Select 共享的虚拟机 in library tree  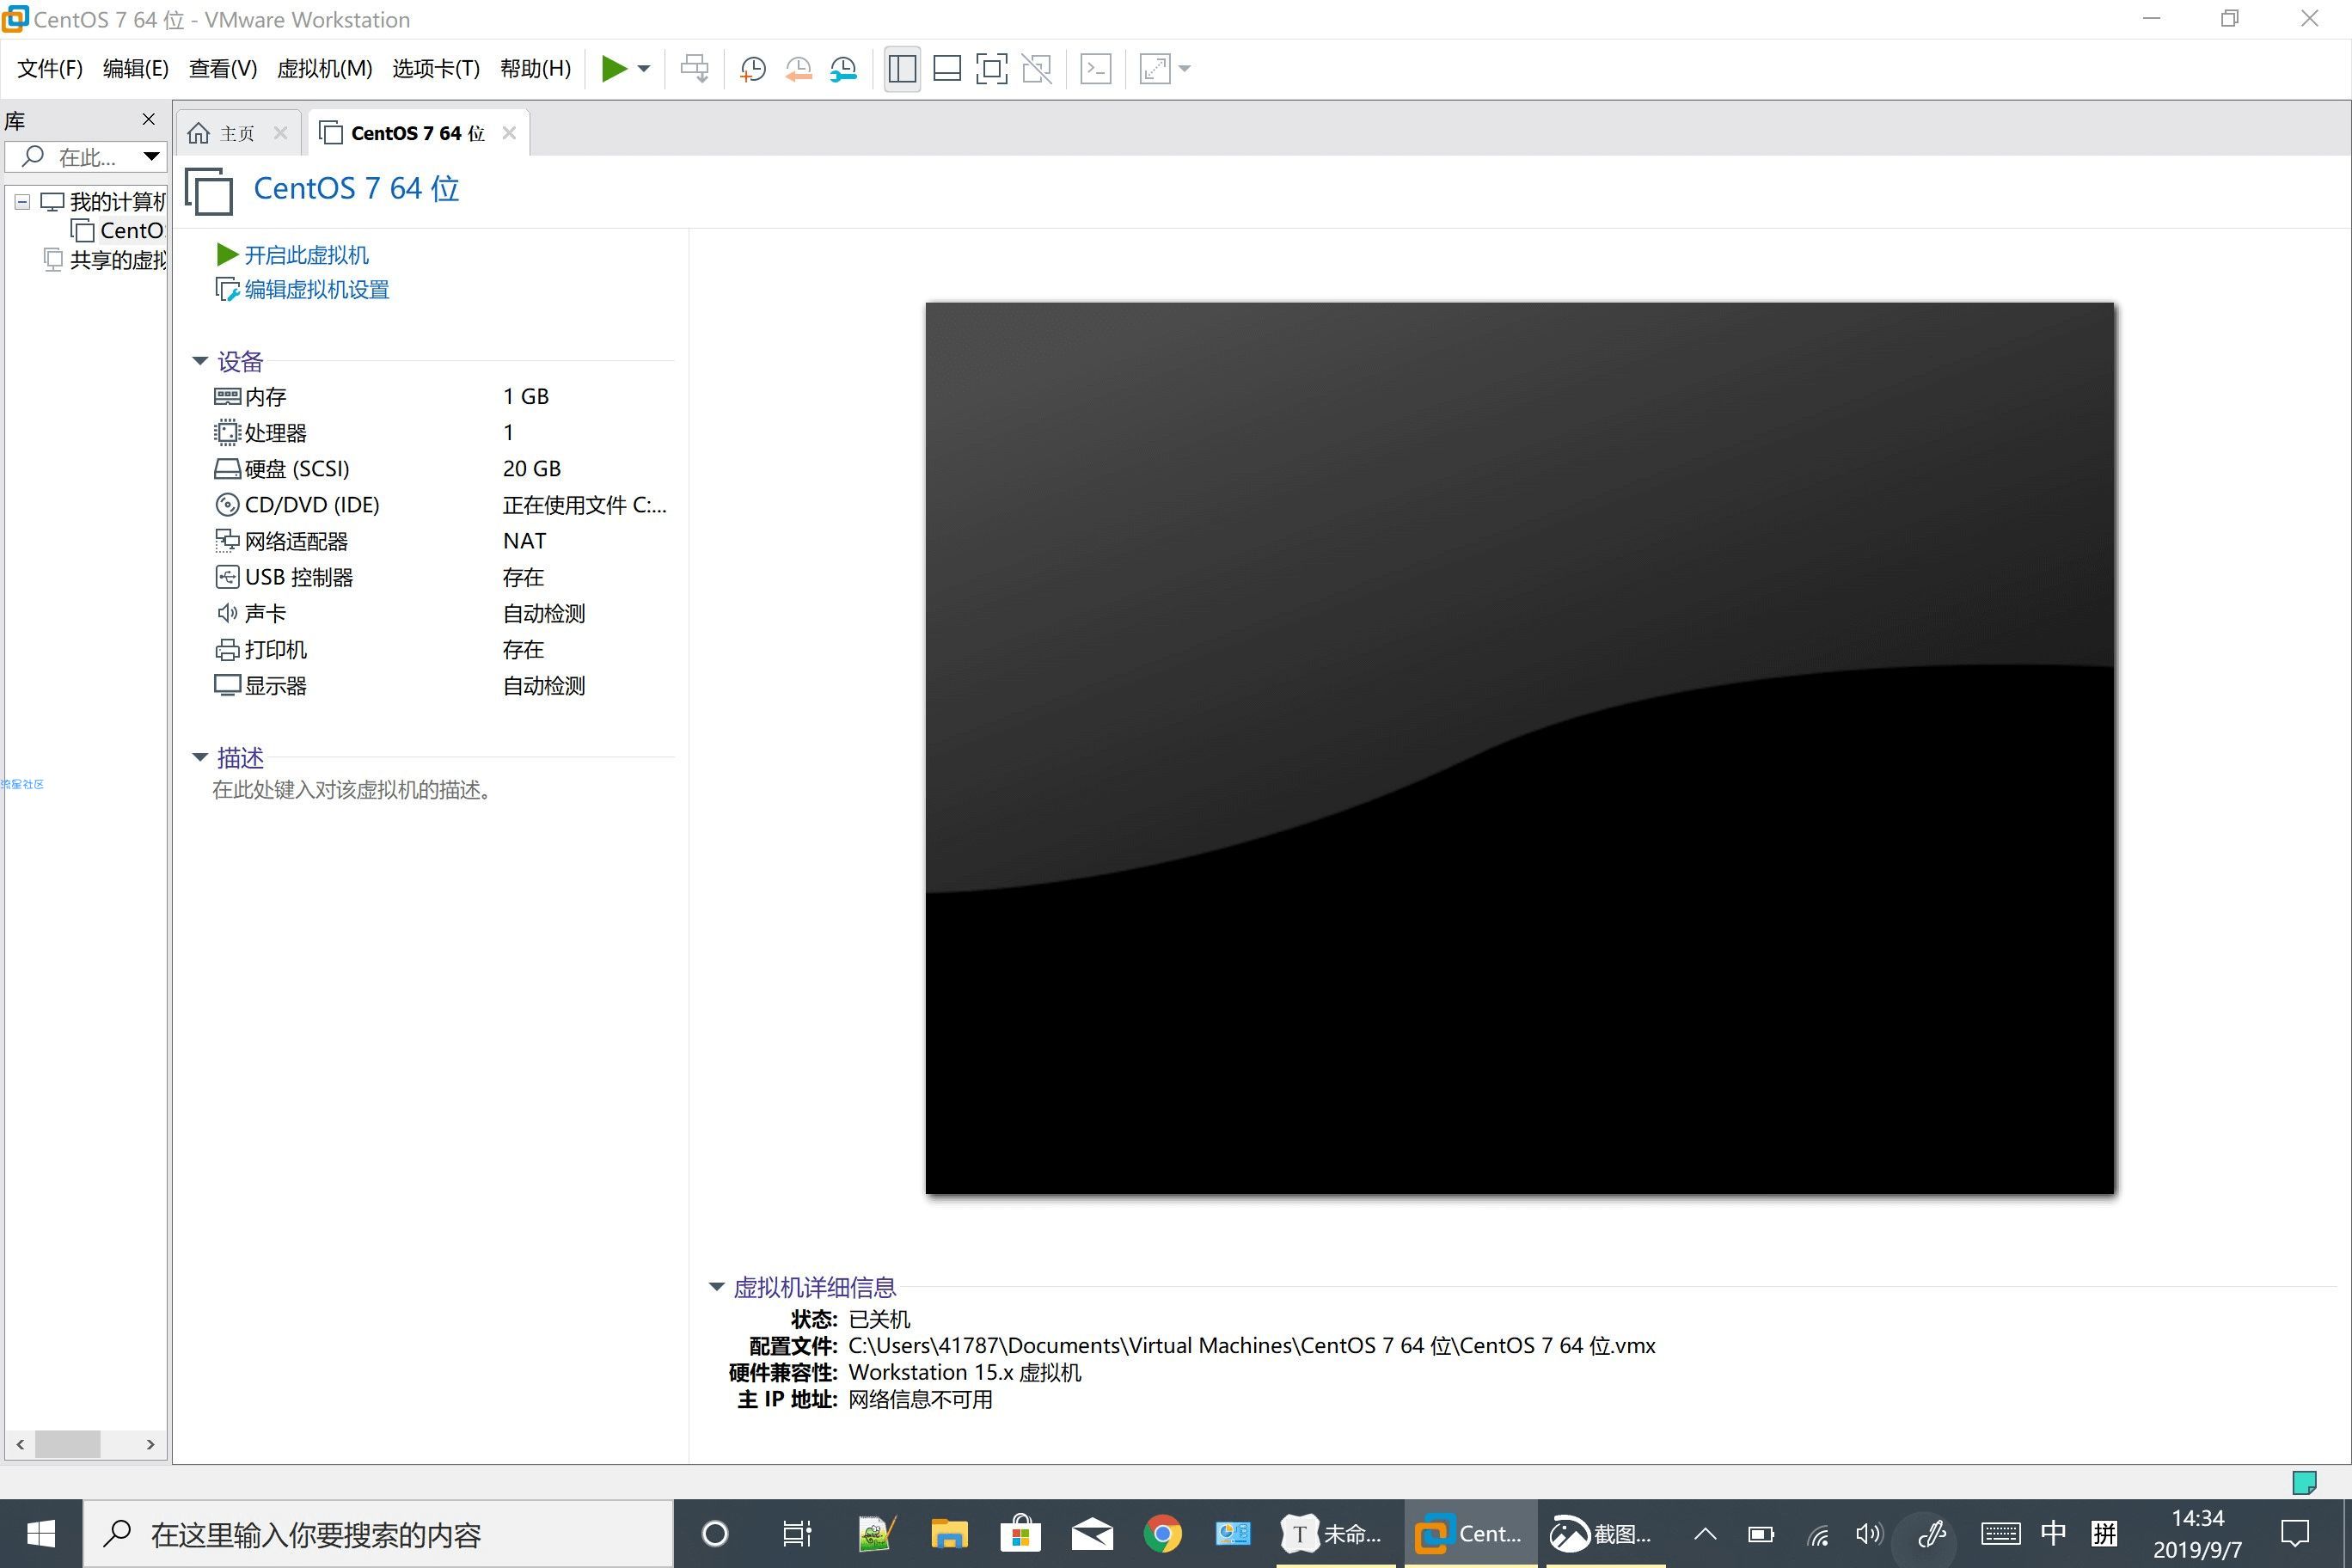[105, 260]
